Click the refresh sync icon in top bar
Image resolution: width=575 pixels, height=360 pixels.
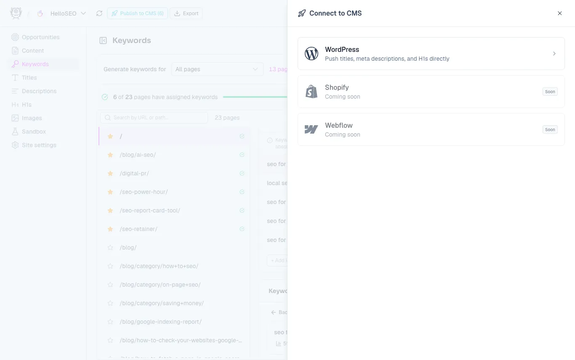coord(99,13)
